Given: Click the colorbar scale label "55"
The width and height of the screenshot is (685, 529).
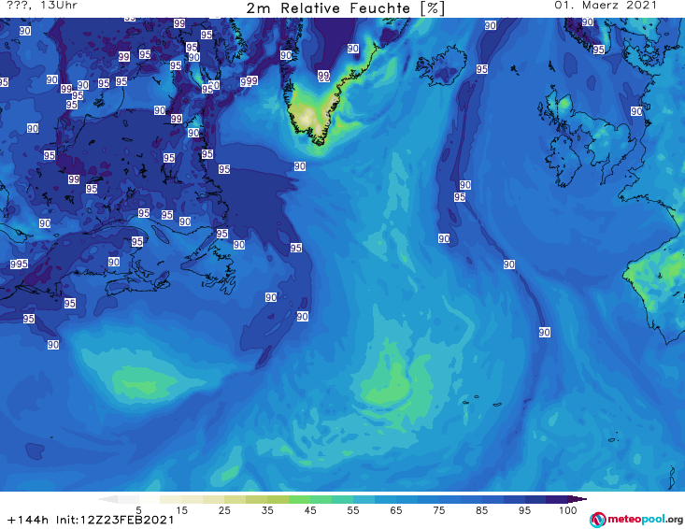Looking at the screenshot, I should click(353, 510).
